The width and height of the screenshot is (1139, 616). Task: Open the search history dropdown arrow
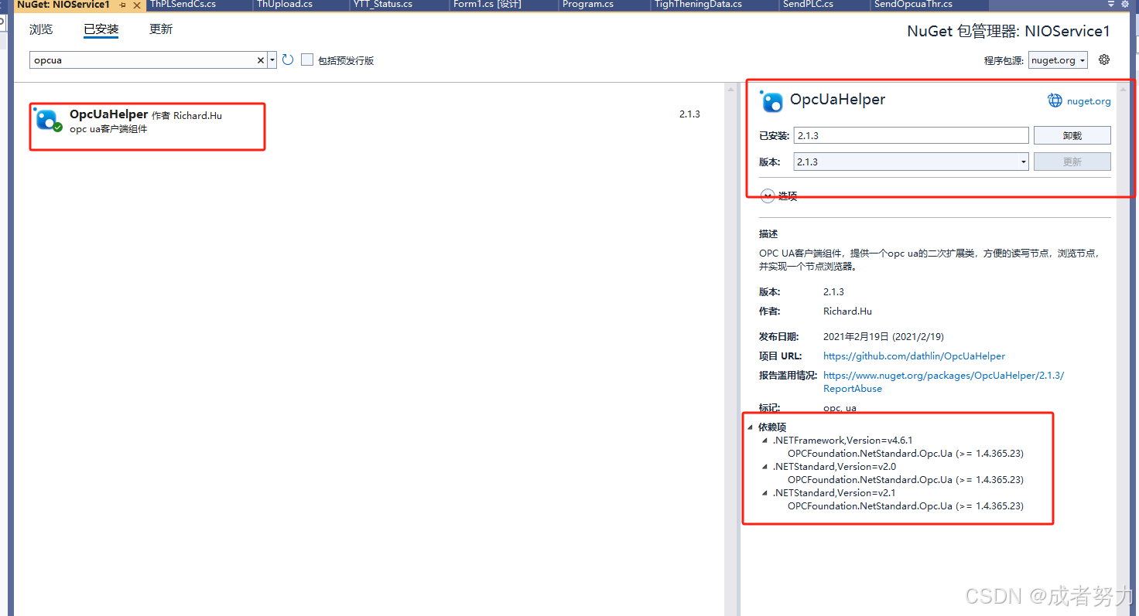coord(272,60)
